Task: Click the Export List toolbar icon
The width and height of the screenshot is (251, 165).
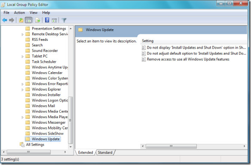Action: click(38, 20)
